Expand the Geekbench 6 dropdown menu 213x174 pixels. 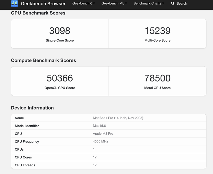(84, 3)
